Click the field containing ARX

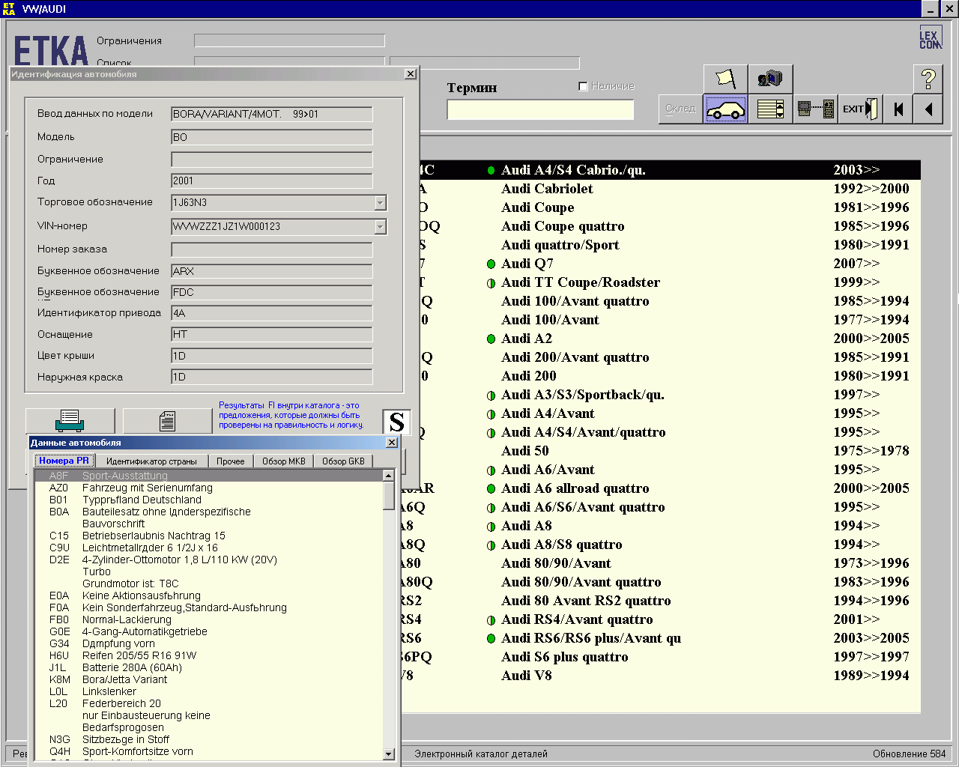pyautogui.click(x=272, y=271)
